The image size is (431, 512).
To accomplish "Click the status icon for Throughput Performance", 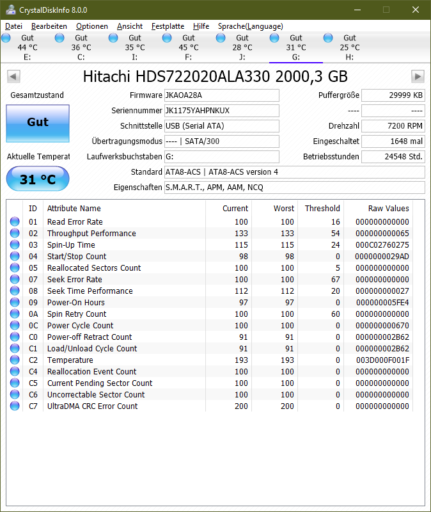I will (x=15, y=233).
